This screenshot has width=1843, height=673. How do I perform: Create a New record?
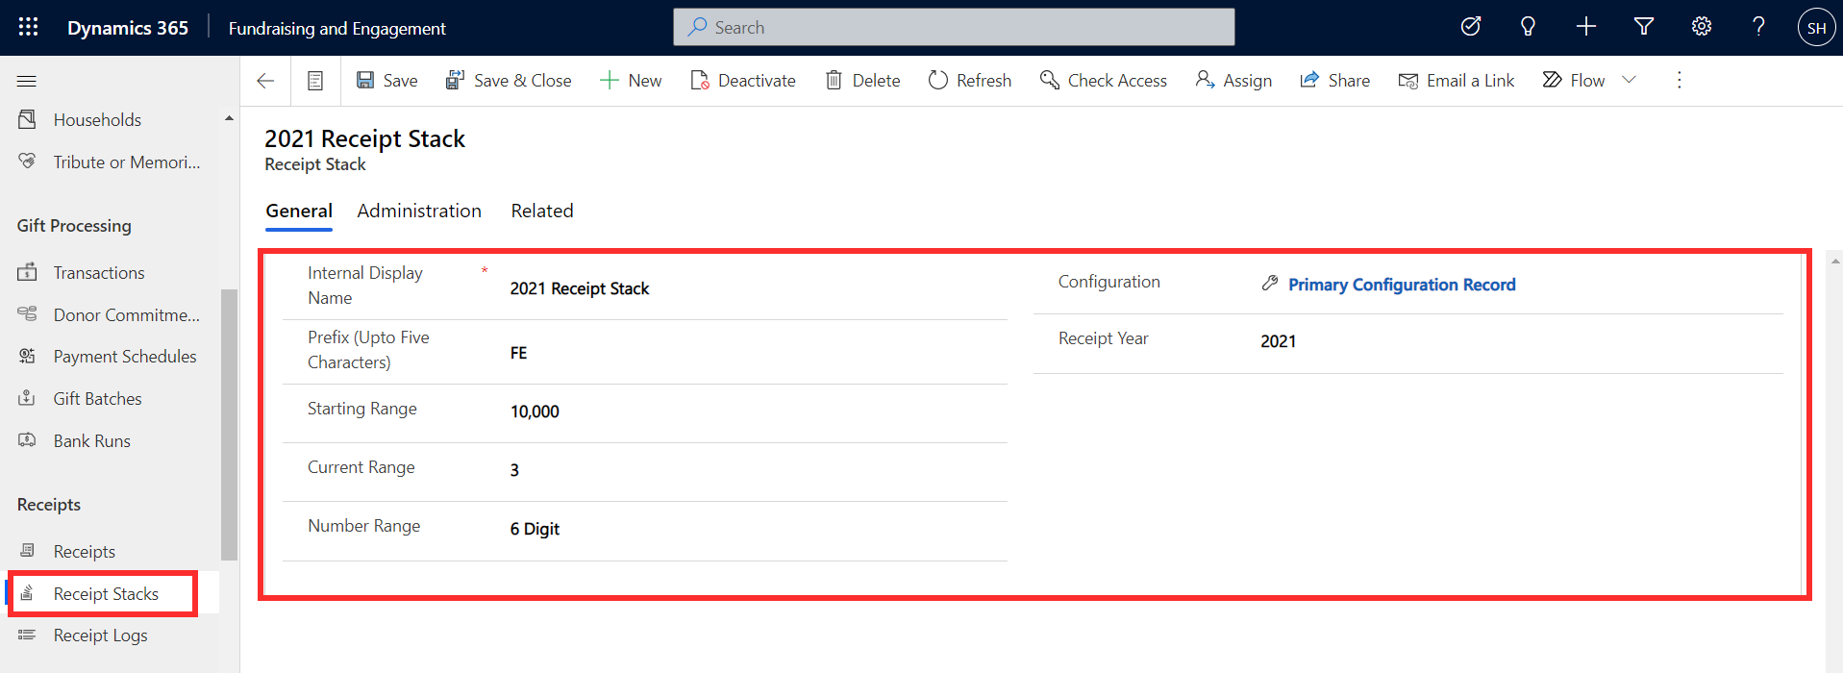631,81
